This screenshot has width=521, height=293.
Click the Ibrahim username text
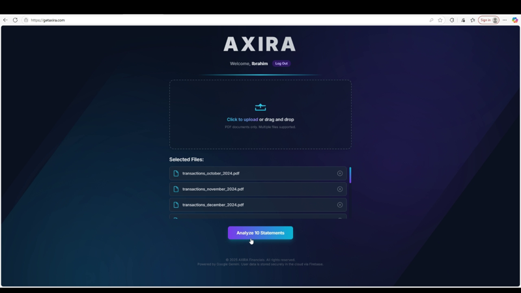259,63
